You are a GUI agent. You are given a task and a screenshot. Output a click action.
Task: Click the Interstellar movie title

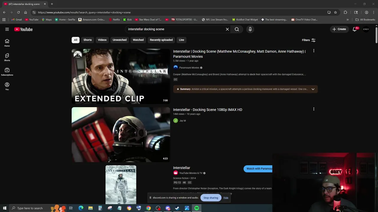point(182,168)
